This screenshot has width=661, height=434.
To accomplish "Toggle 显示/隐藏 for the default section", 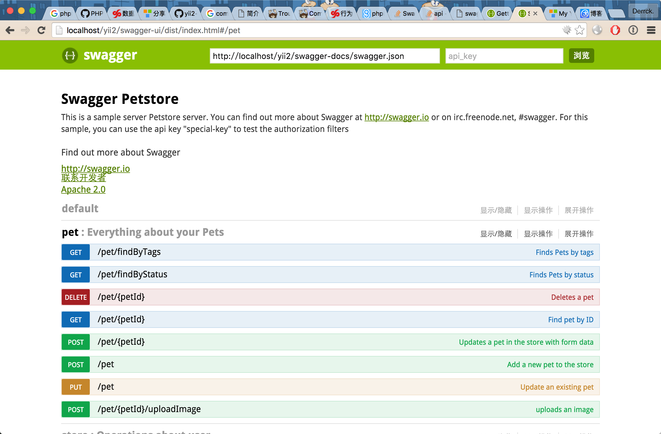I will pyautogui.click(x=496, y=210).
